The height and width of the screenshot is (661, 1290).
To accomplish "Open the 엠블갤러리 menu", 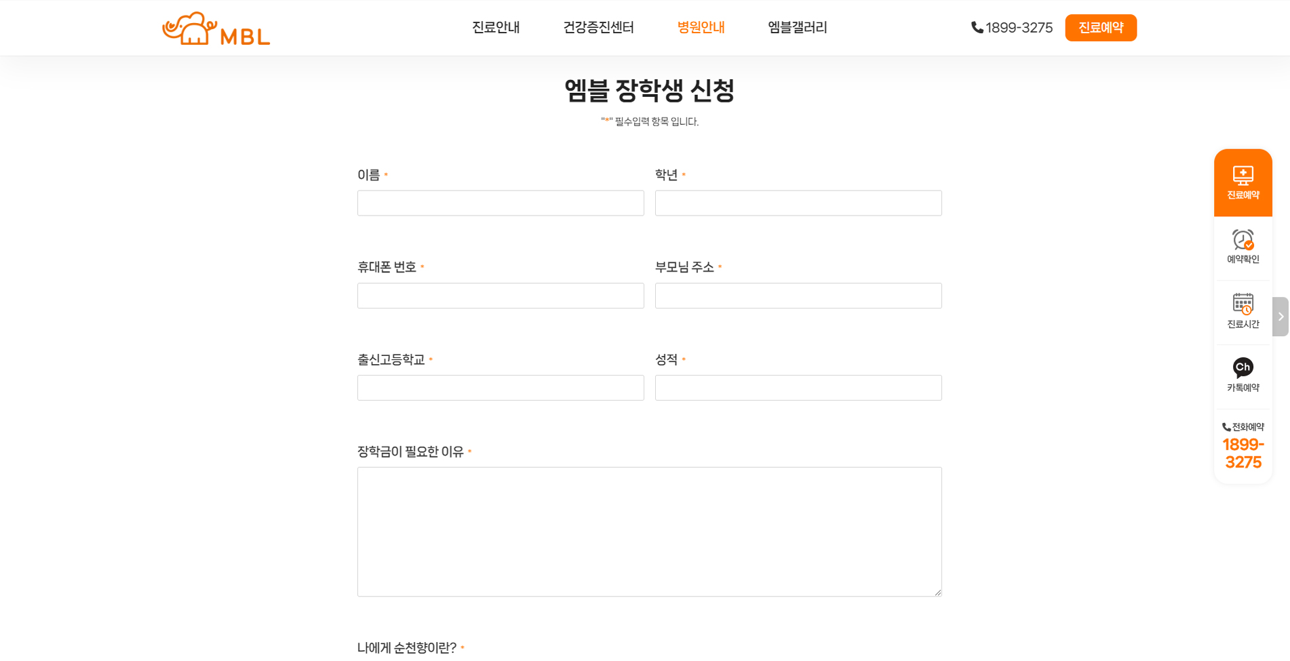I will (x=797, y=28).
